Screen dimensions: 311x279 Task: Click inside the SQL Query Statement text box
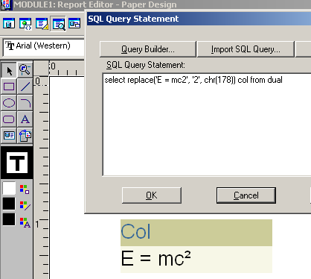pos(207,125)
